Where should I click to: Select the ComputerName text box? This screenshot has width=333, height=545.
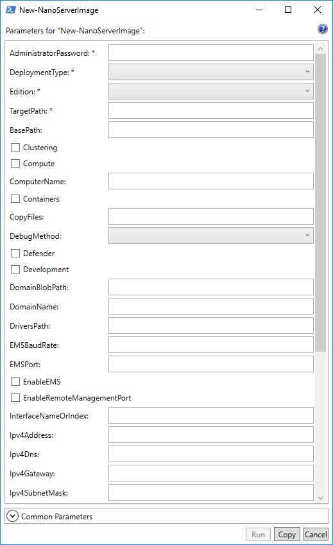tap(211, 181)
